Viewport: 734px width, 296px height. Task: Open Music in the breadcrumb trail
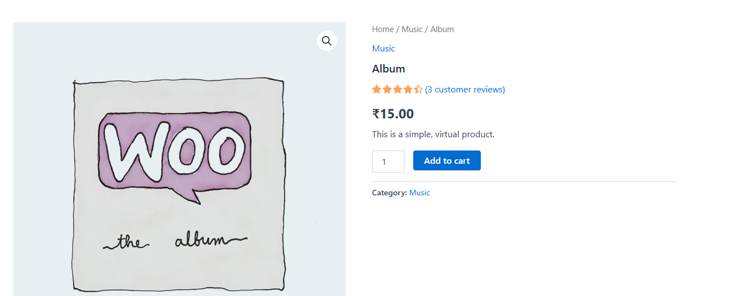[x=412, y=29]
